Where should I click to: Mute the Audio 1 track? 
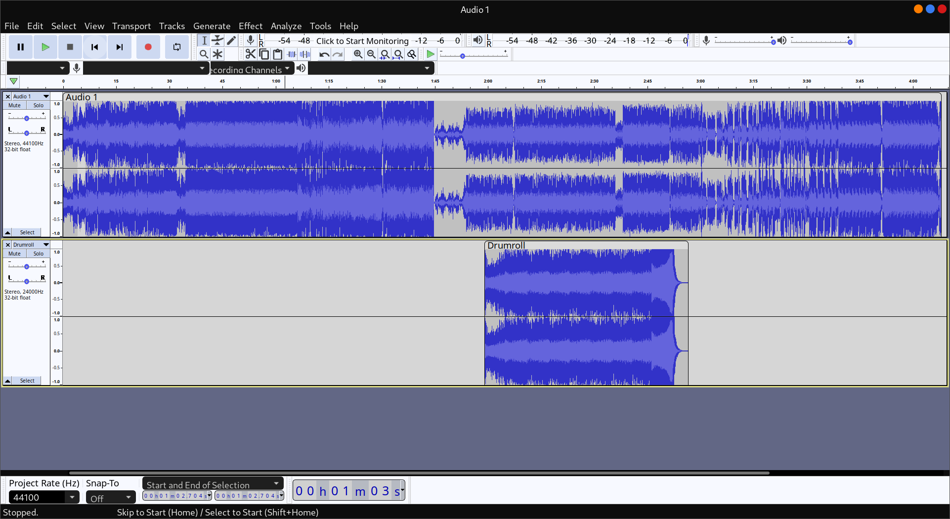point(14,105)
